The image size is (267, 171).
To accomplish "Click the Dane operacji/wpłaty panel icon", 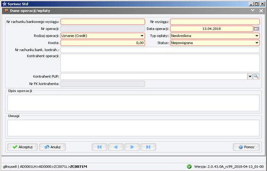I will (6, 11).
